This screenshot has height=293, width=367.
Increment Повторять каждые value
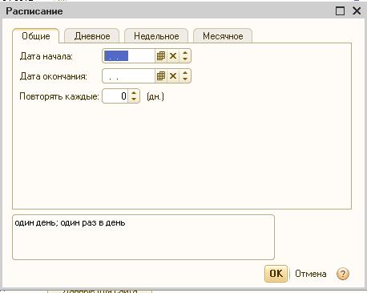pos(134,93)
